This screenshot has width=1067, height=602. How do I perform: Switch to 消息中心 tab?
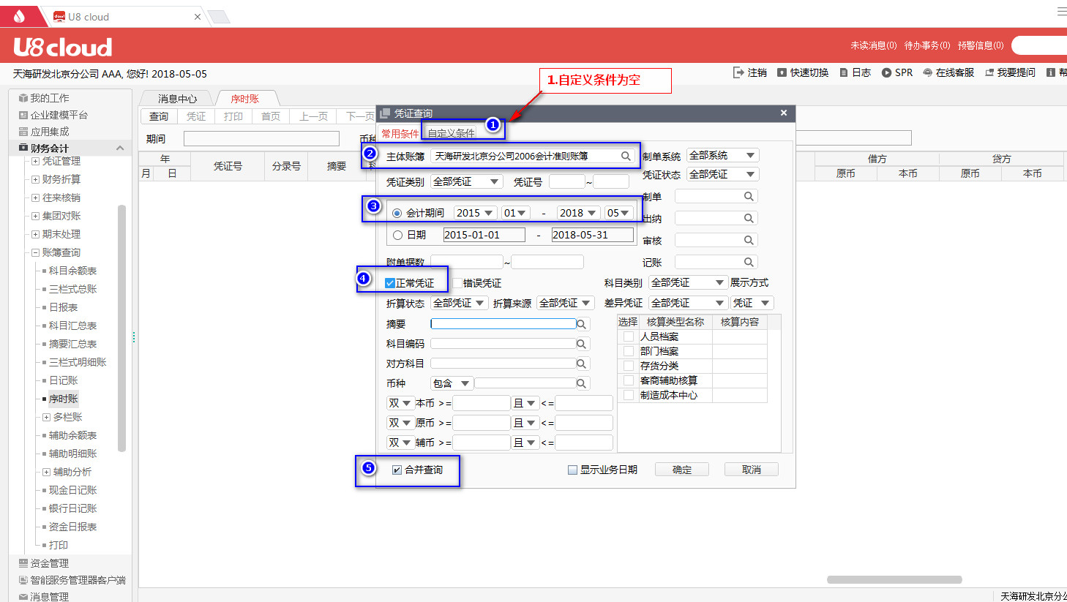[177, 99]
